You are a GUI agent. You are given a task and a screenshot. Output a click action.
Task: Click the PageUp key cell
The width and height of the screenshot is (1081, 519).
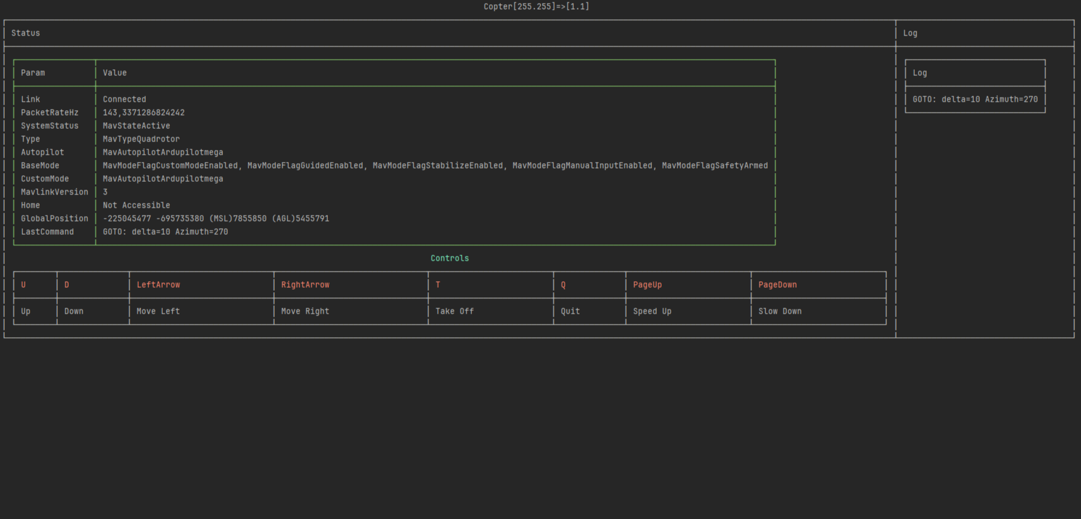point(689,285)
